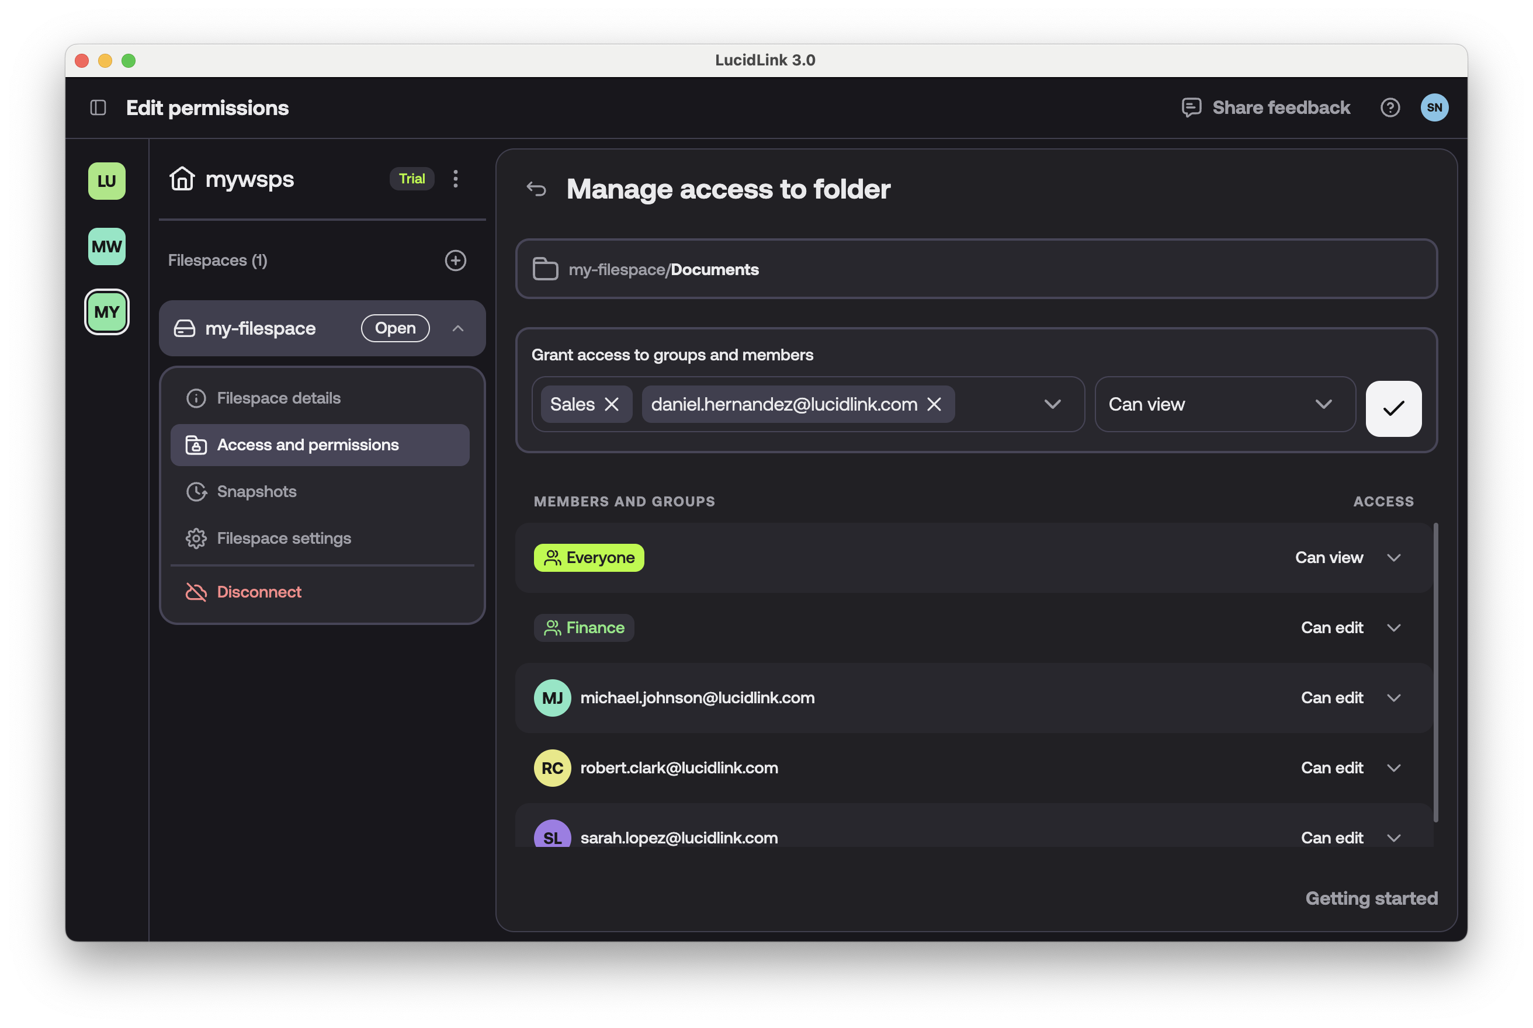Viewport: 1533px width, 1028px height.
Task: Disconnect the filespace
Action: 320,592
